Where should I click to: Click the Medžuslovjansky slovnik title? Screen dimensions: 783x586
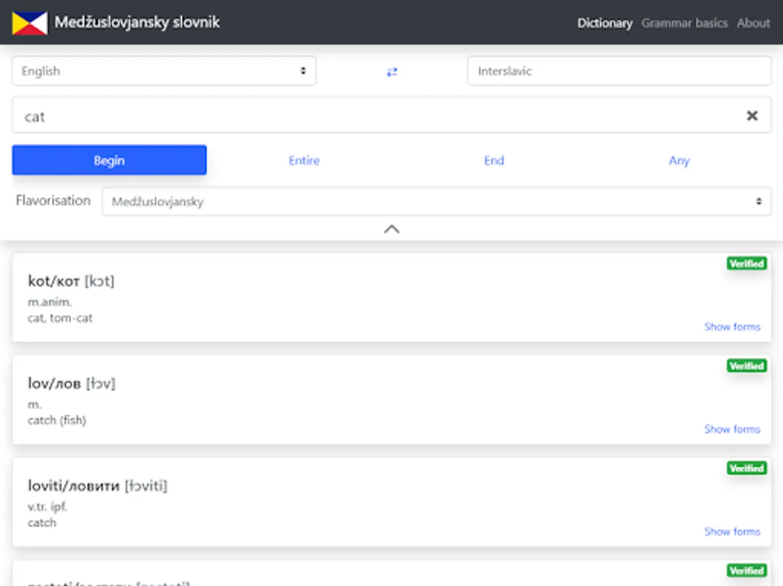(x=137, y=23)
